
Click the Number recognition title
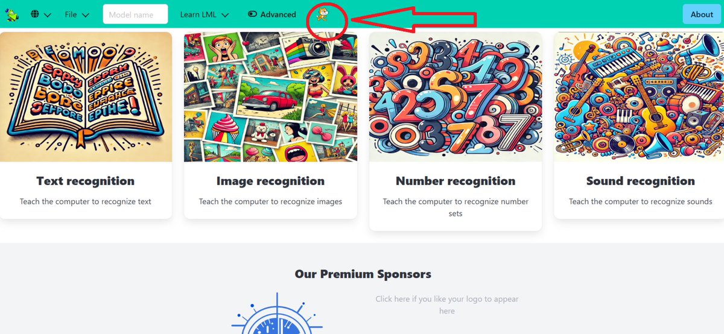[x=456, y=181]
